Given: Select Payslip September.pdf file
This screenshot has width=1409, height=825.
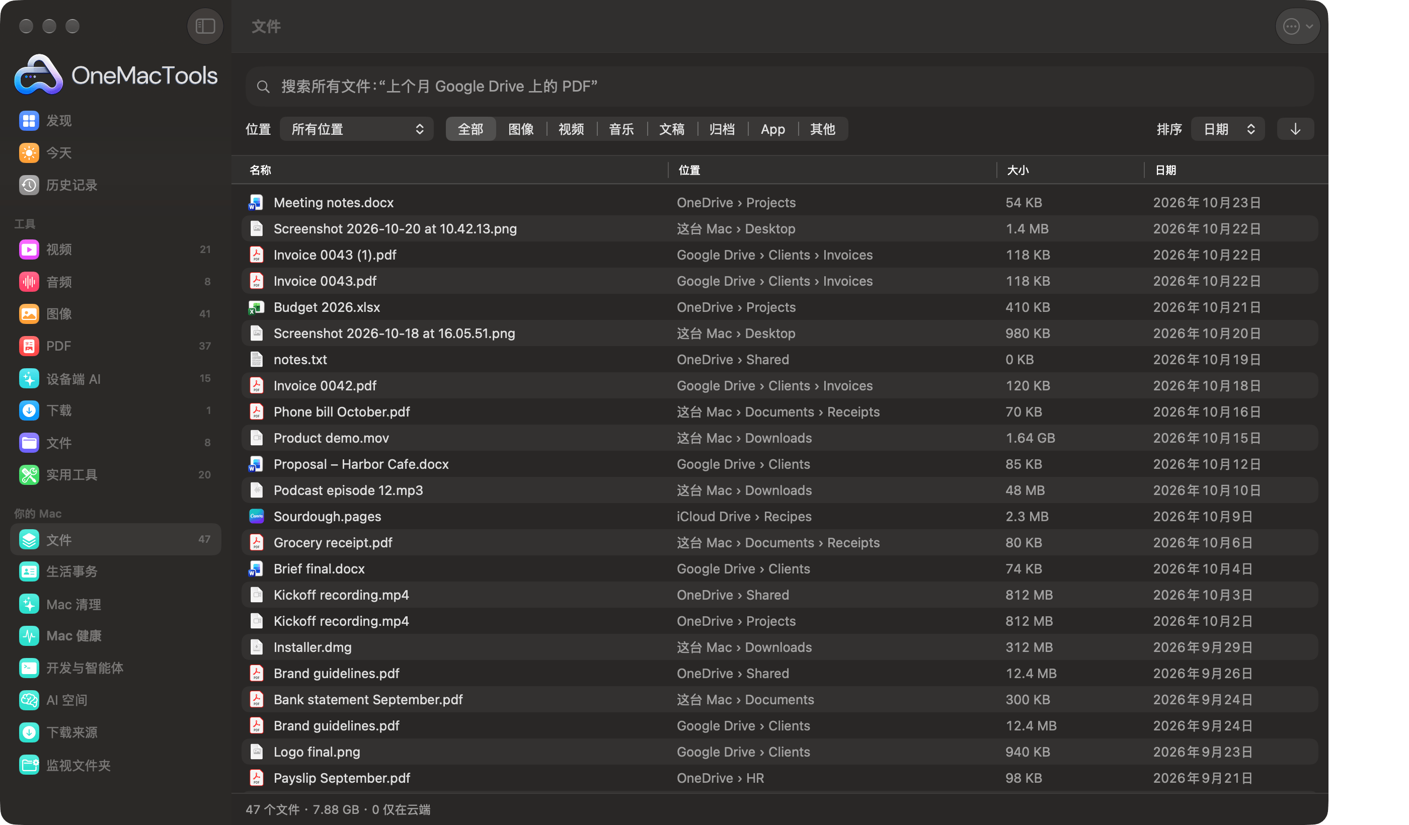Looking at the screenshot, I should (x=779, y=778).
